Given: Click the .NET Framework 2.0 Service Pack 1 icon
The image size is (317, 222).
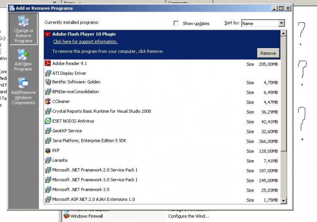Looking at the screenshot, I should point(48,170).
